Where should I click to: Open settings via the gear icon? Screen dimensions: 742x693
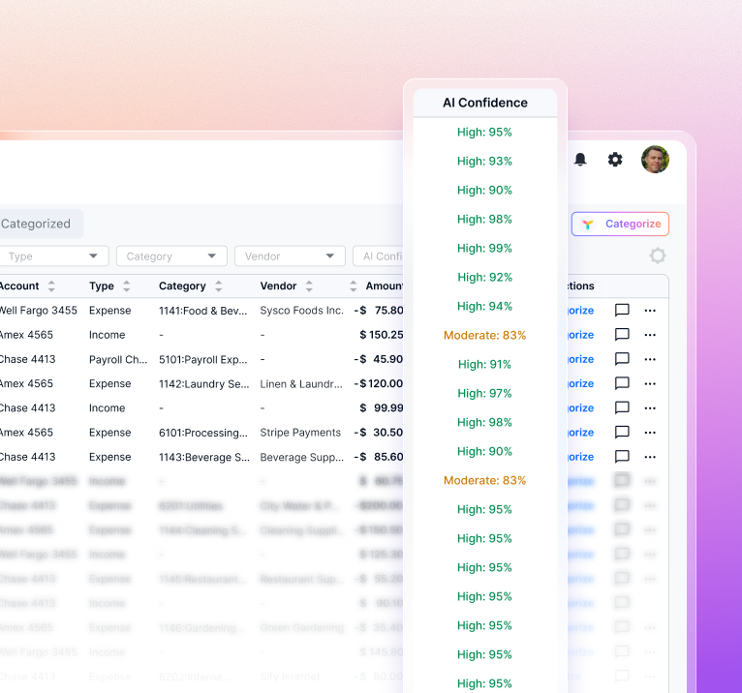click(x=615, y=160)
